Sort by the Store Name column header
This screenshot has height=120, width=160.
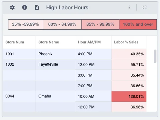[55, 42]
